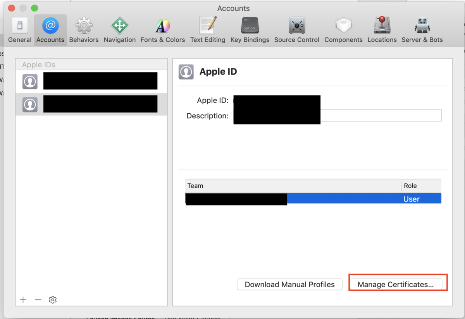Viewport: 465px width, 319px height.
Task: Select the Accounts preferences icon
Action: coord(50,30)
